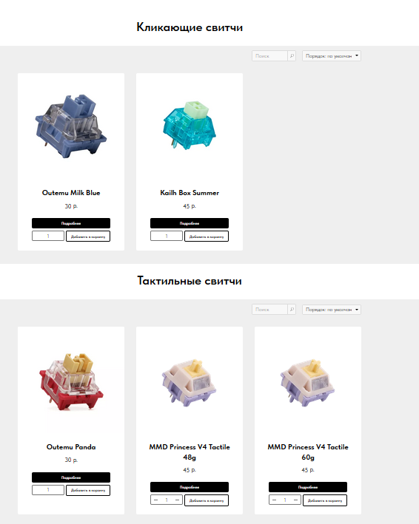Focus search field in tactile switches section
Image resolution: width=419 pixels, height=524 pixels.
pos(269,310)
